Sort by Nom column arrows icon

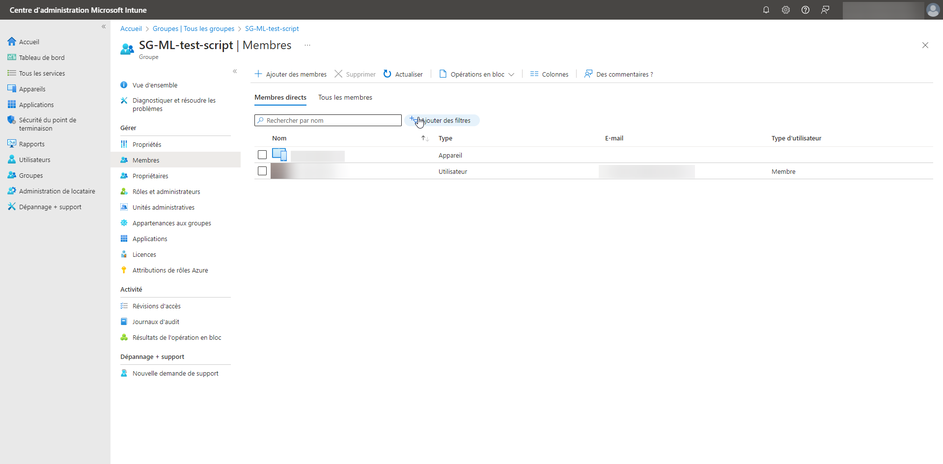425,138
